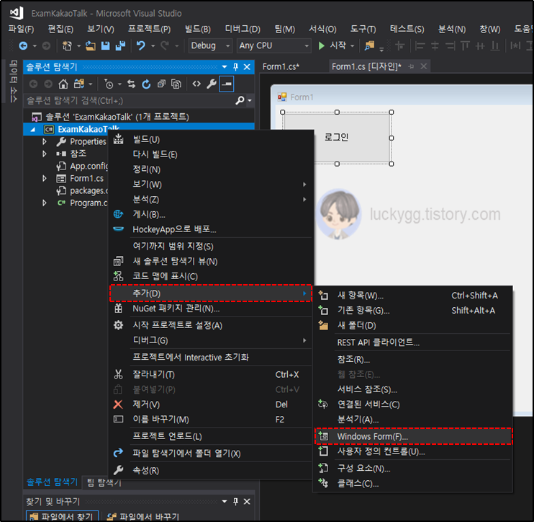This screenshot has width=534, height=522.
Task: Close the Solution Explorer panel
Action: [x=247, y=67]
